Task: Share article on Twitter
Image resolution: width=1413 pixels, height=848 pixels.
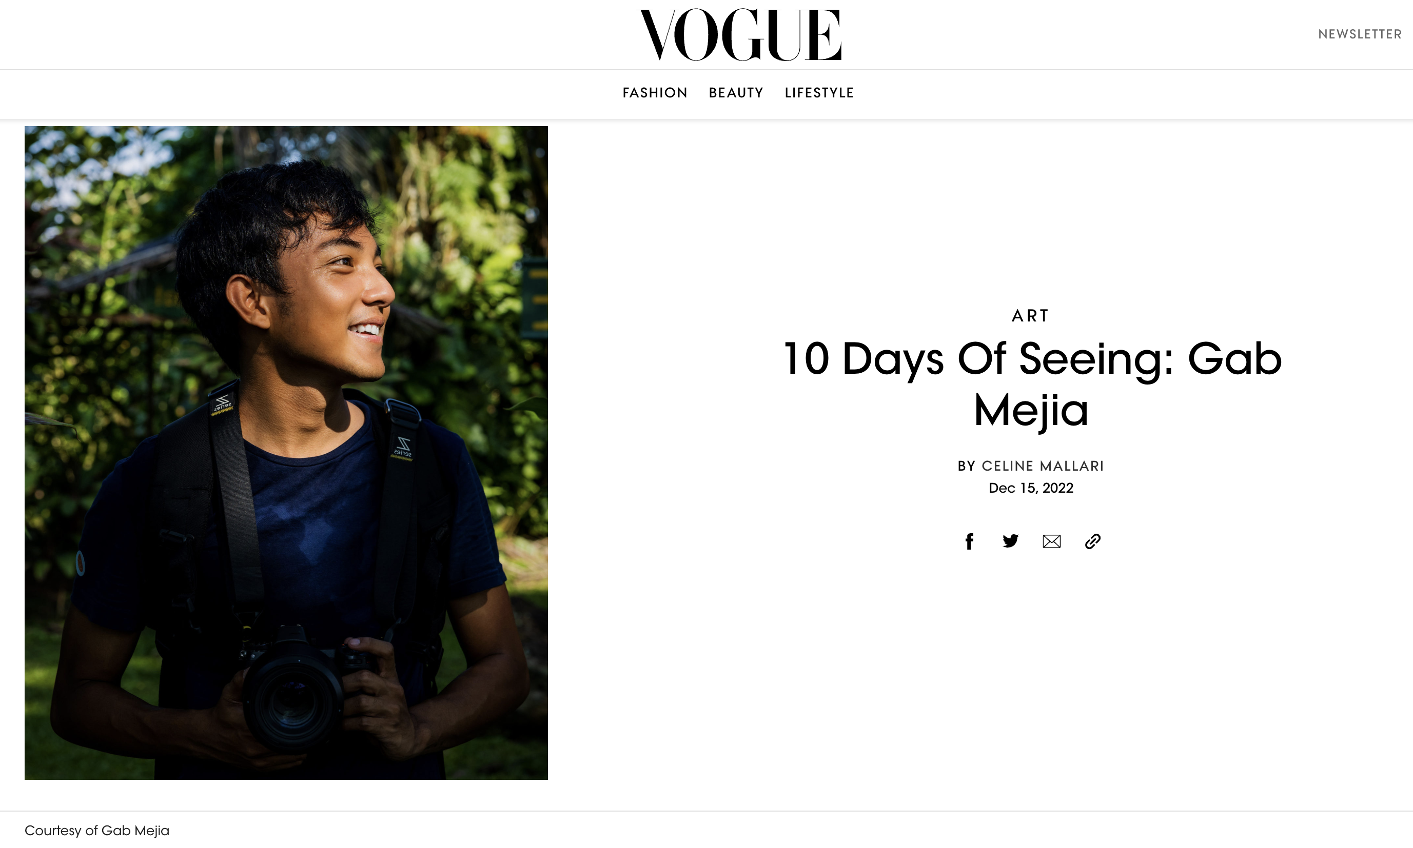Action: [x=1010, y=541]
